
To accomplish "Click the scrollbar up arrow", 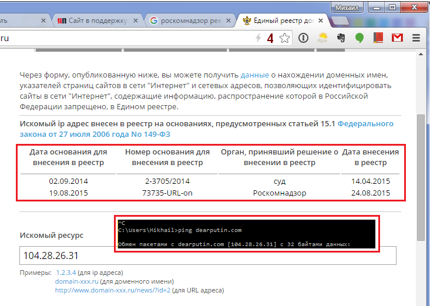I will (x=421, y=54).
